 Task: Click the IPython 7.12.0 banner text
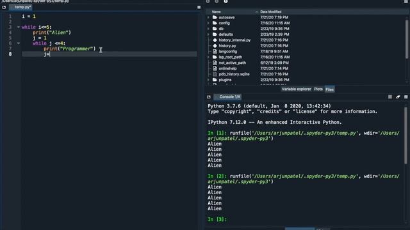275,122
